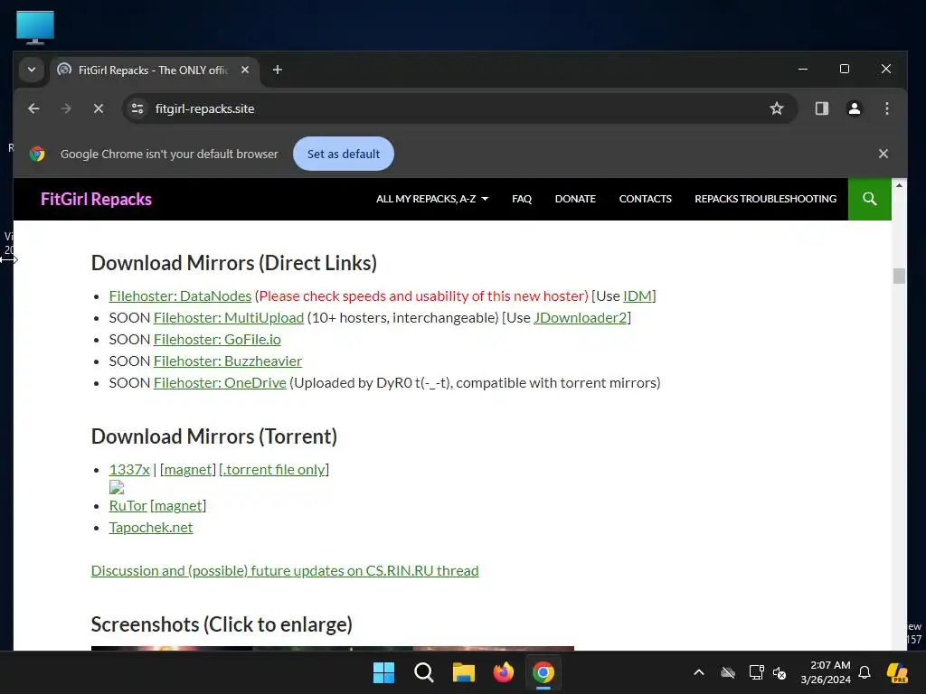The image size is (926, 694).
Task: Open the notifications bell
Action: tap(865, 672)
